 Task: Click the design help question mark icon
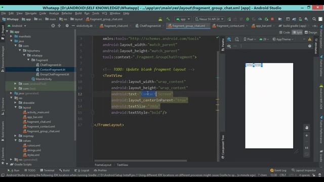click(x=310, y=46)
